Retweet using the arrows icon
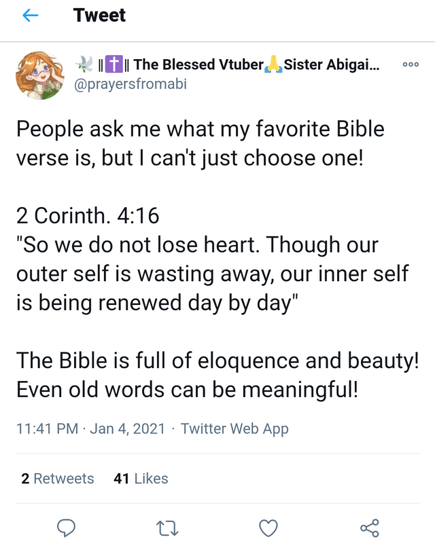The width and height of the screenshot is (435, 552). pos(167,528)
